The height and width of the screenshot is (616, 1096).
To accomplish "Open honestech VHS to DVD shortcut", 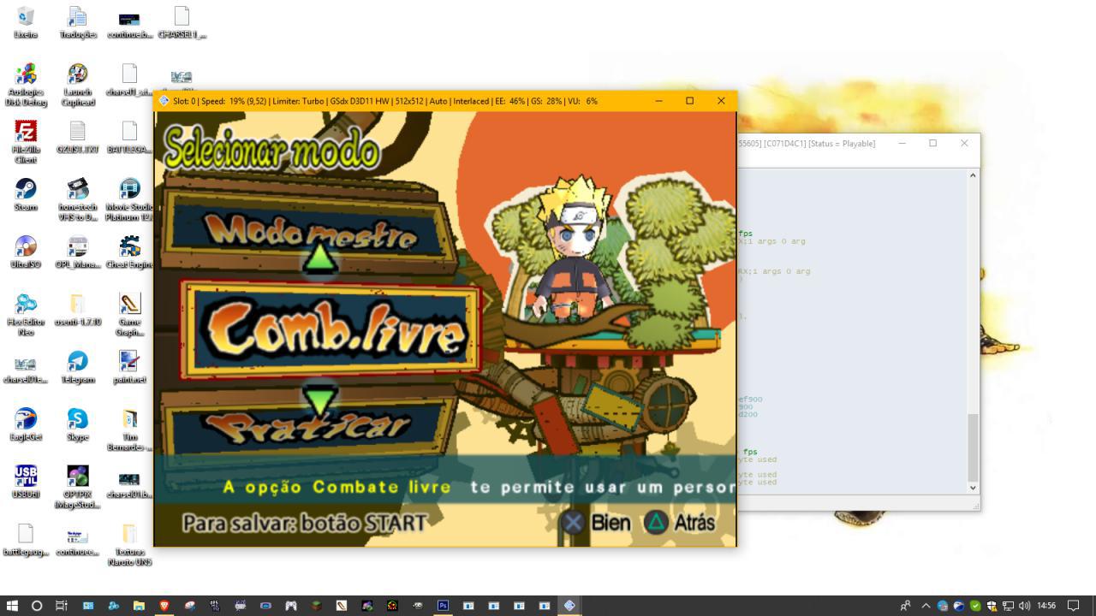I will 78,199.
